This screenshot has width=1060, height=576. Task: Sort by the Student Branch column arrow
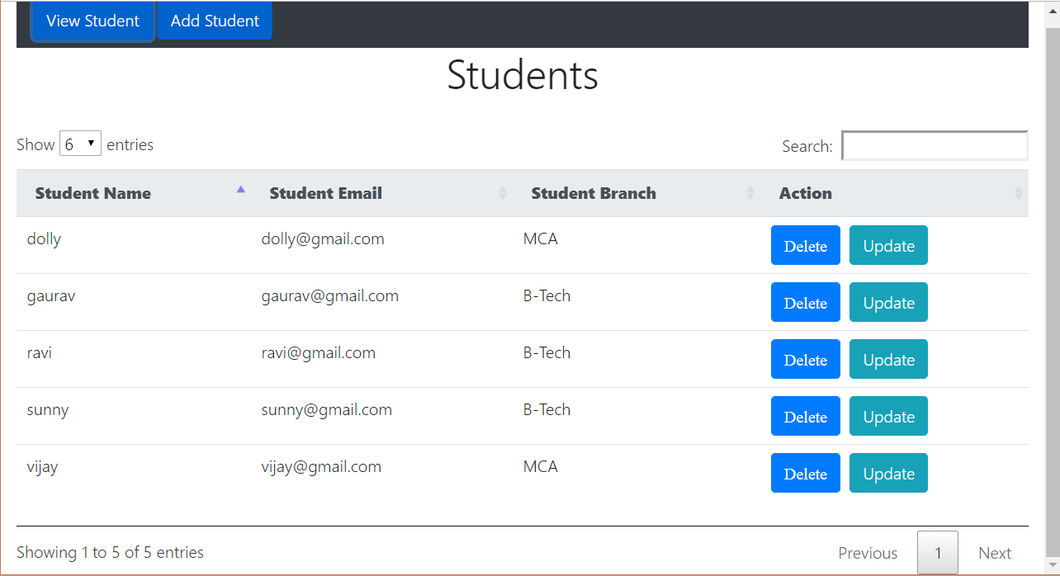coord(750,192)
